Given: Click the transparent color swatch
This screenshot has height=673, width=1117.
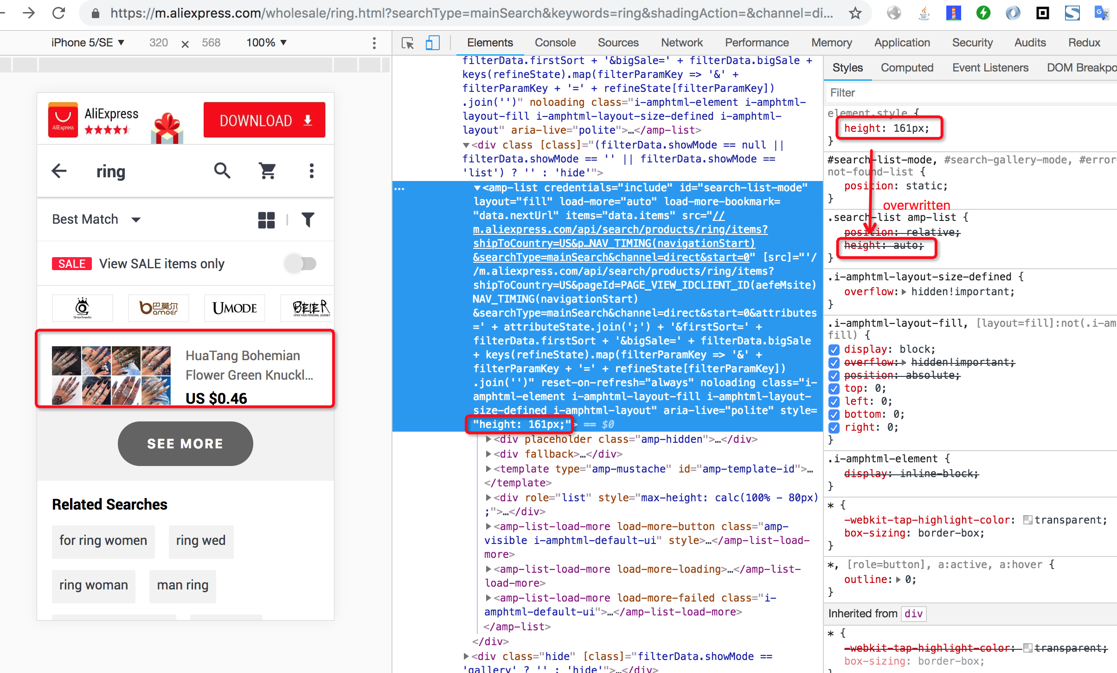Looking at the screenshot, I should pyautogui.click(x=1027, y=520).
